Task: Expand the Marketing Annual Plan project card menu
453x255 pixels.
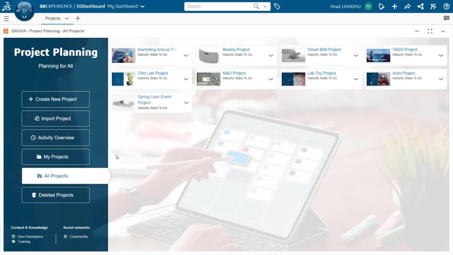Action: 186,55
